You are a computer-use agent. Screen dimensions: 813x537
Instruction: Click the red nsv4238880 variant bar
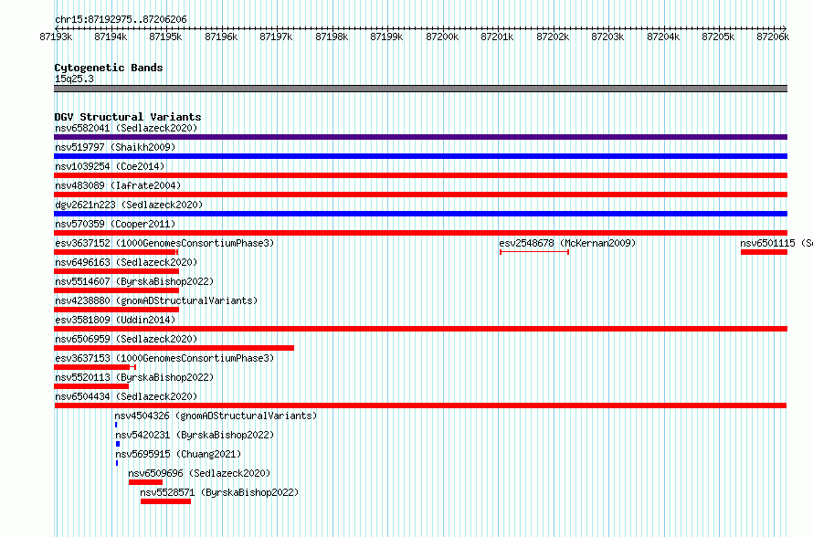(116, 310)
